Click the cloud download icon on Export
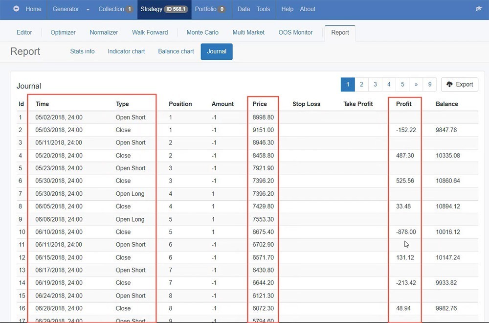The width and height of the screenshot is (489, 323). point(449,84)
